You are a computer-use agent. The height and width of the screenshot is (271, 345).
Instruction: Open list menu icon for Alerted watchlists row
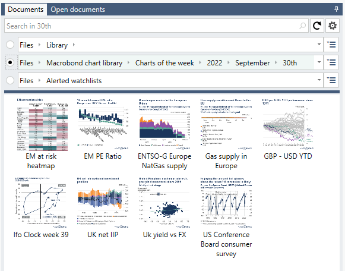331,80
